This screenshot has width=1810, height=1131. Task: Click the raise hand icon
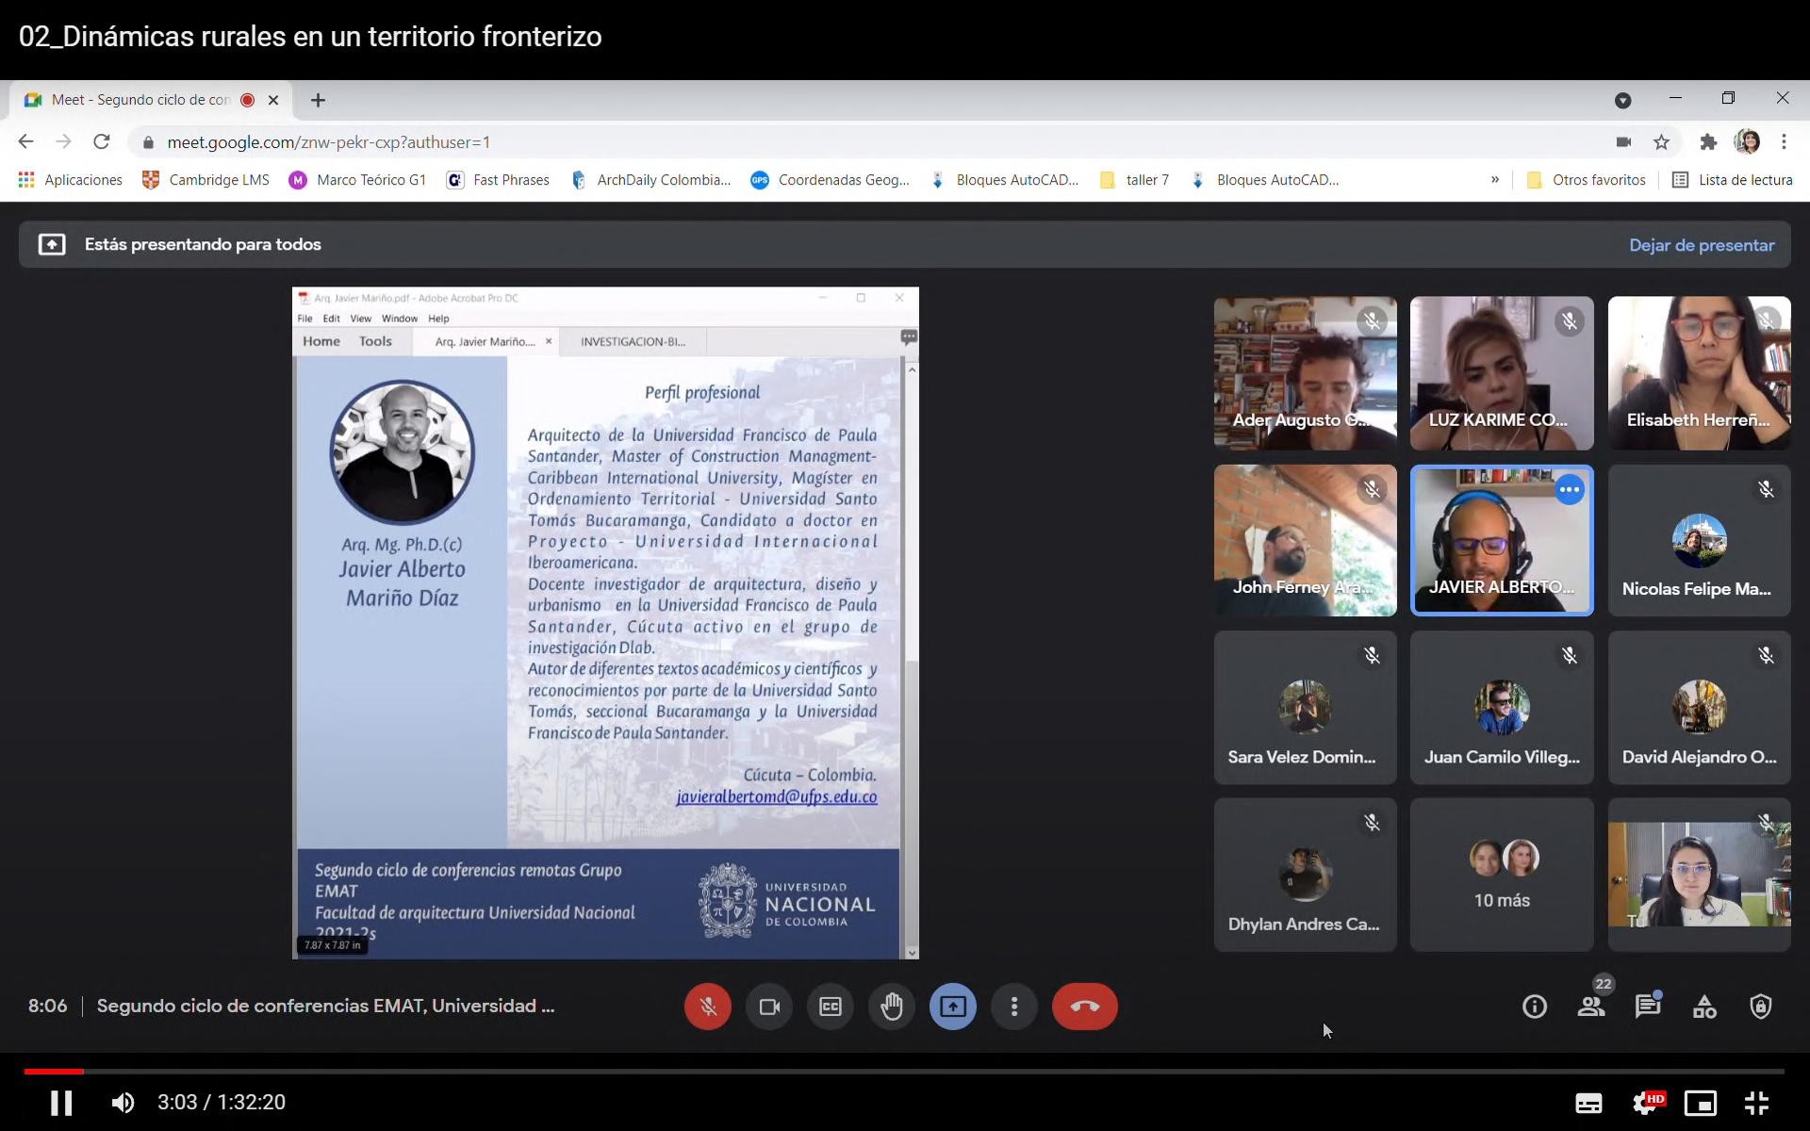pos(891,1007)
